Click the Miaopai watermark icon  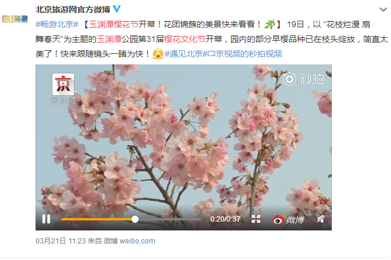pyautogui.click(x=303, y=79)
